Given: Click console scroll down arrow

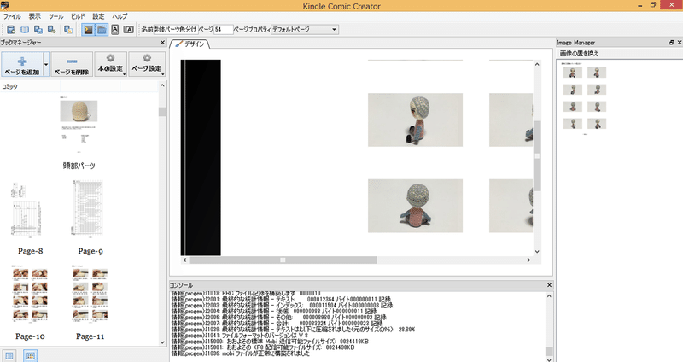Looking at the screenshot, I should coord(549,359).
